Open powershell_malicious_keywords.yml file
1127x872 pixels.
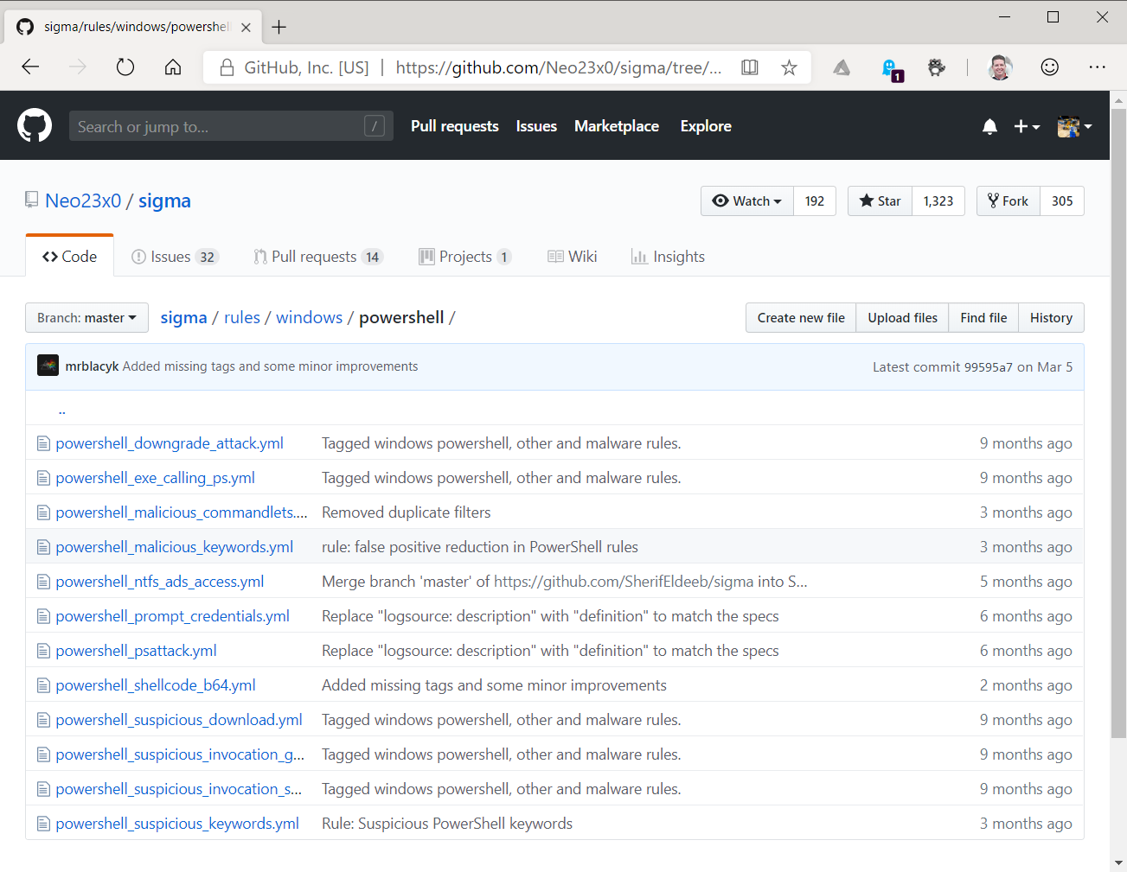pyautogui.click(x=175, y=547)
